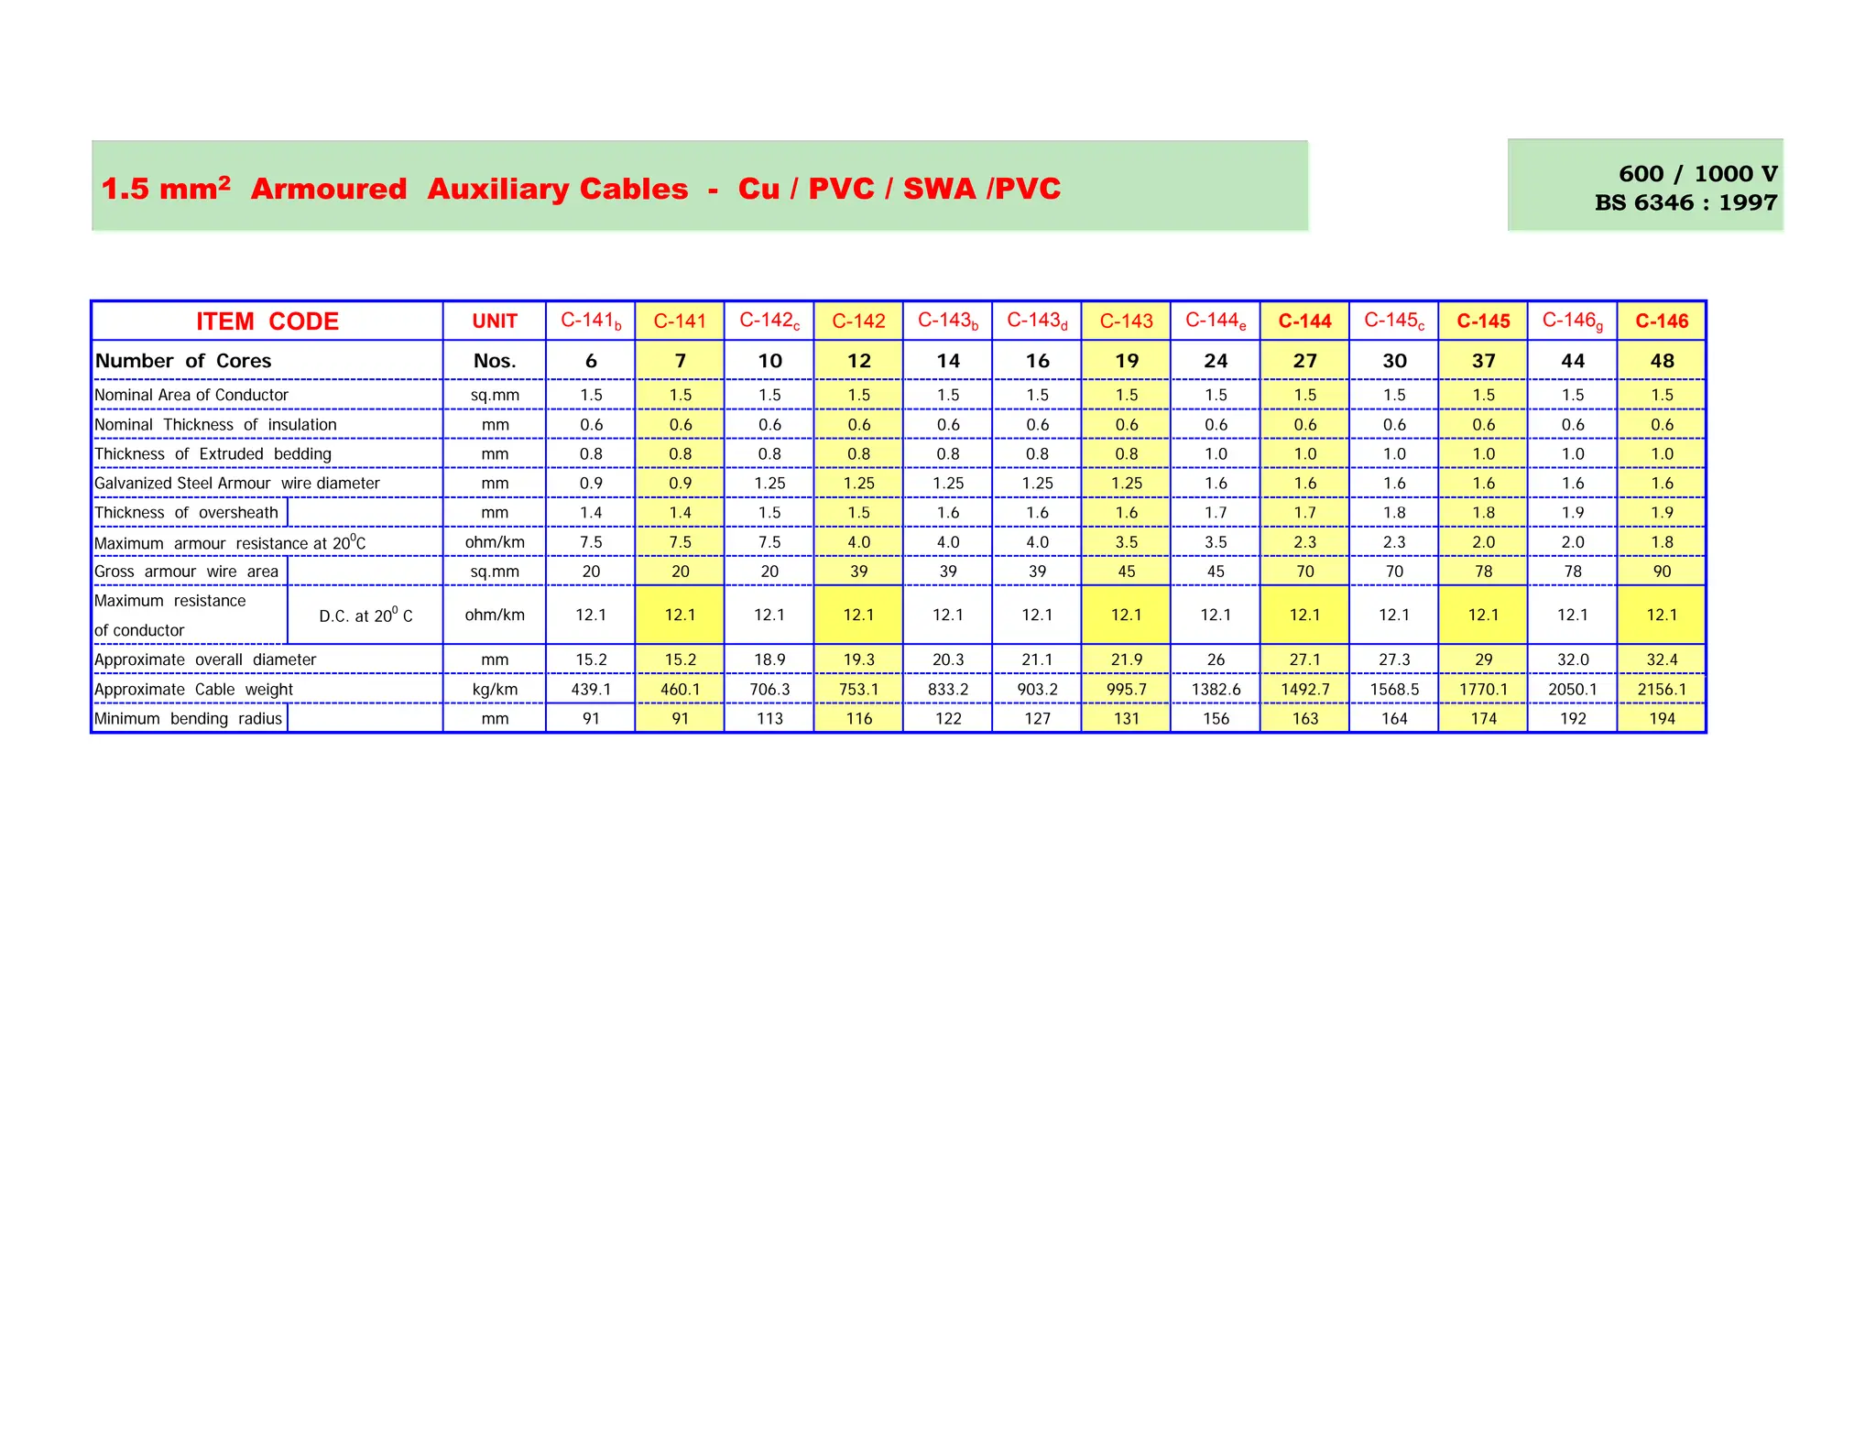Select bending radius value 131
The height and width of the screenshot is (1449, 1876).
[1127, 719]
